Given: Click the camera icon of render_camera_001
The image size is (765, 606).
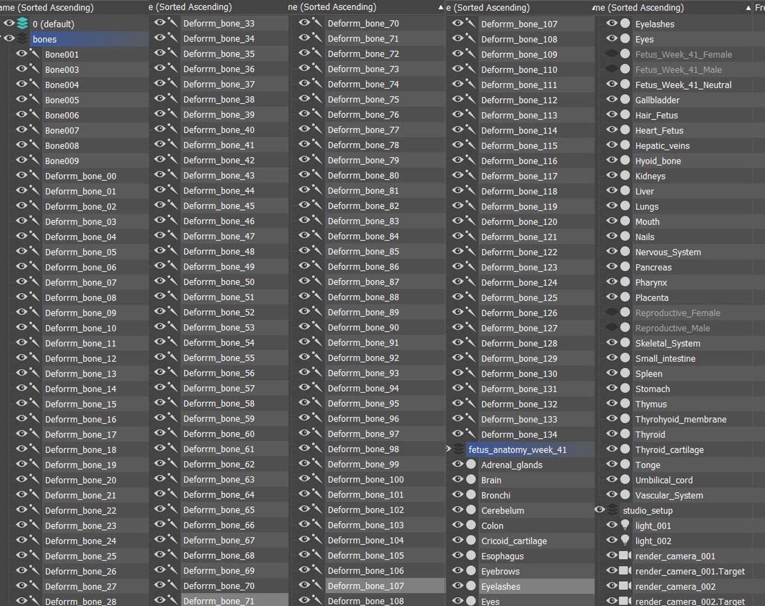Looking at the screenshot, I should coord(625,555).
